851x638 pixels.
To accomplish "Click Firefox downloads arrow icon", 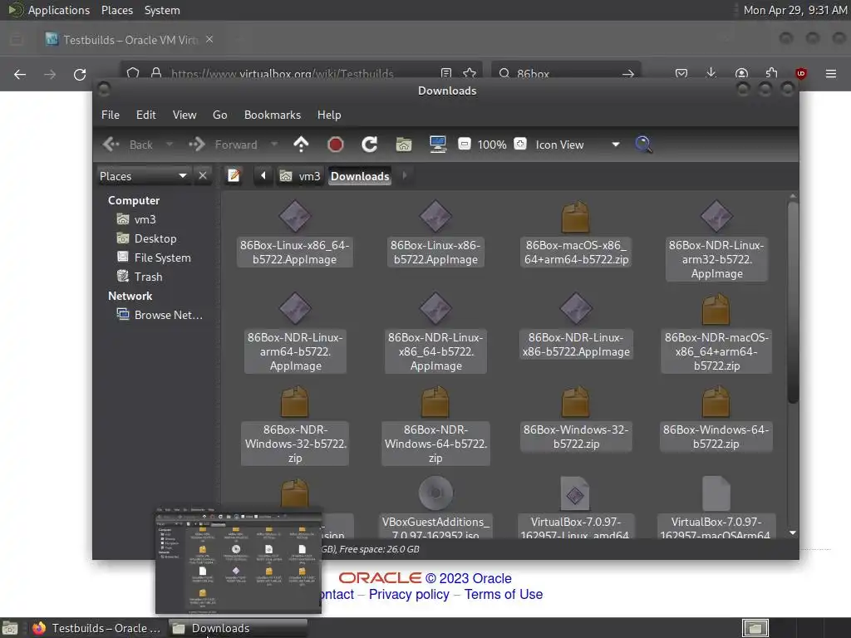I will tap(711, 73).
